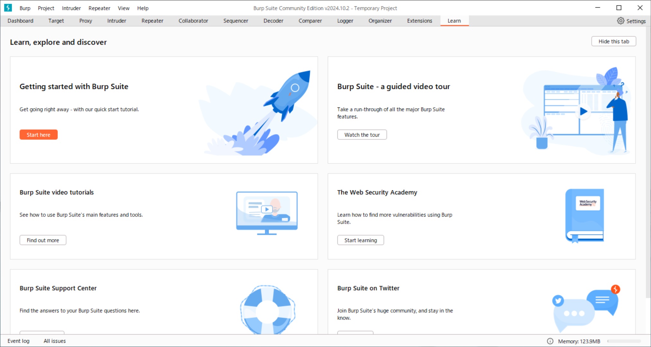
Task: Switch to the Sequencer tab
Action: click(236, 21)
